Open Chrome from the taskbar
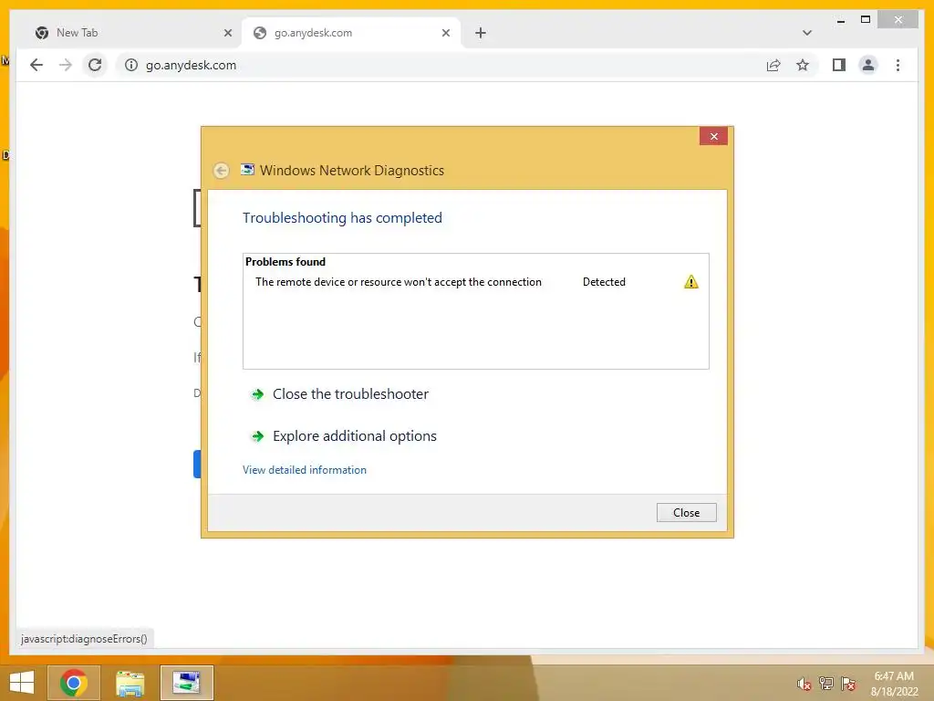Viewport: 934px width, 701px height. (74, 683)
